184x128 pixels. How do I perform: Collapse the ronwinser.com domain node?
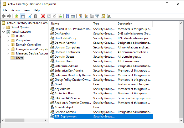4,32
